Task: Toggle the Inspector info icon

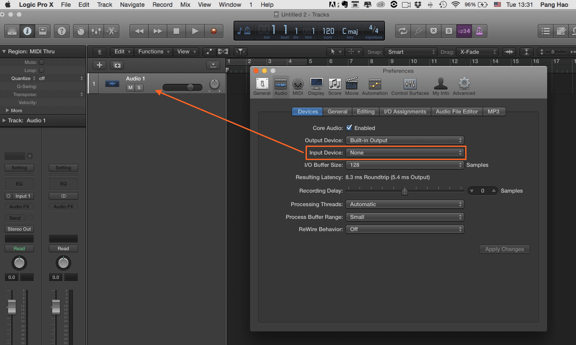Action: [27, 31]
